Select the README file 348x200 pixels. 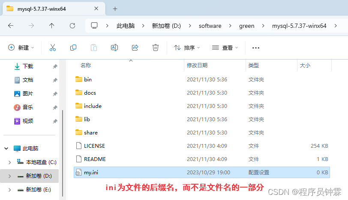(202, 159)
